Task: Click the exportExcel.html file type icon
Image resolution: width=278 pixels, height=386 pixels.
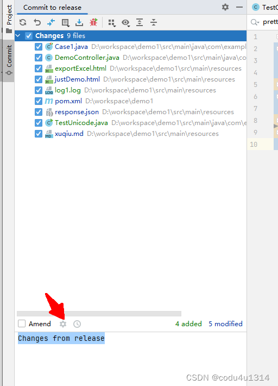Action: (49, 69)
